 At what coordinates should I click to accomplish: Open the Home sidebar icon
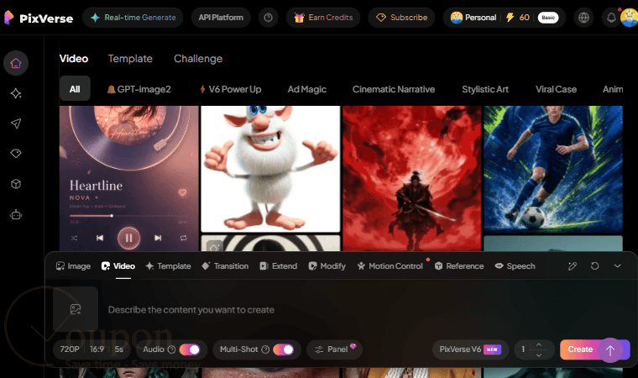point(16,63)
